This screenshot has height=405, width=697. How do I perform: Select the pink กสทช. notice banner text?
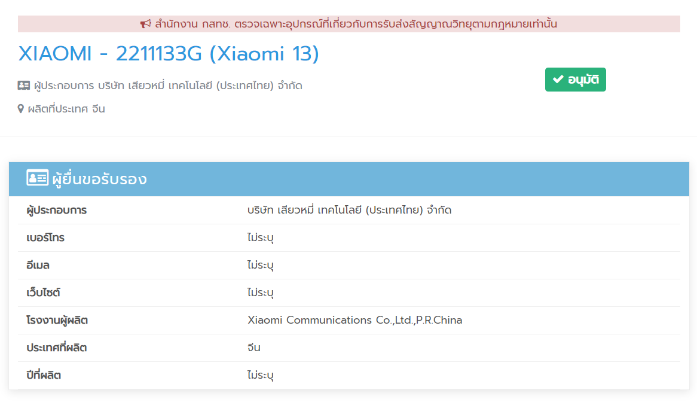356,24
